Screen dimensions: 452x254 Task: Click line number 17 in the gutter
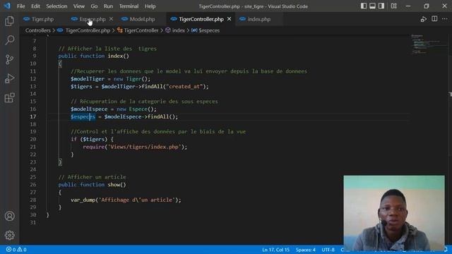pos(33,116)
